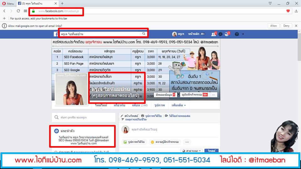
Task: Focus the facebook.com address bar
Action: (160, 11)
